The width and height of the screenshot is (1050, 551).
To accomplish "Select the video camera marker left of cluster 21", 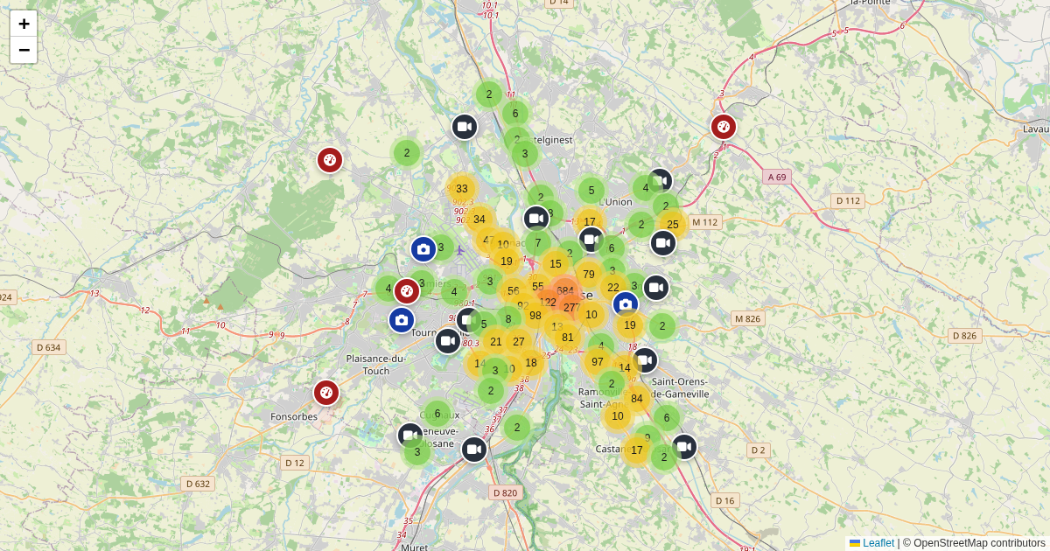I will pyautogui.click(x=448, y=340).
